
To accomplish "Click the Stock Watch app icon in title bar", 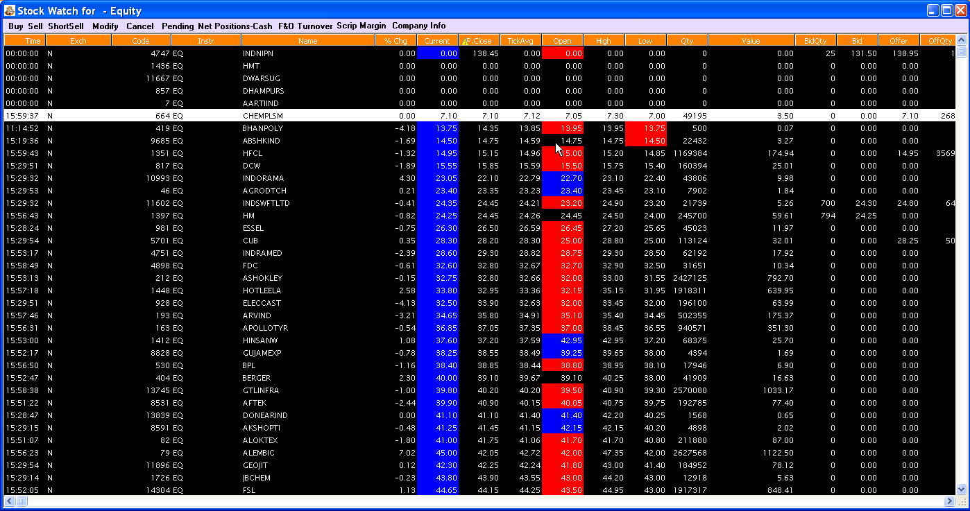I will coord(10,10).
